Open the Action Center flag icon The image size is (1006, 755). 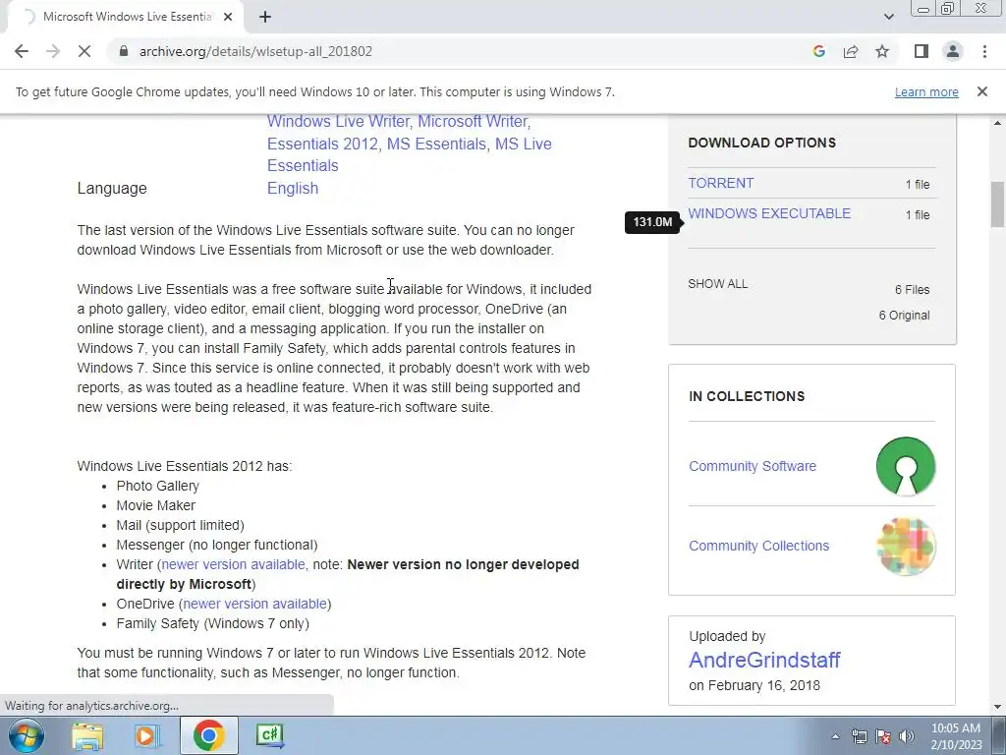coord(883,736)
